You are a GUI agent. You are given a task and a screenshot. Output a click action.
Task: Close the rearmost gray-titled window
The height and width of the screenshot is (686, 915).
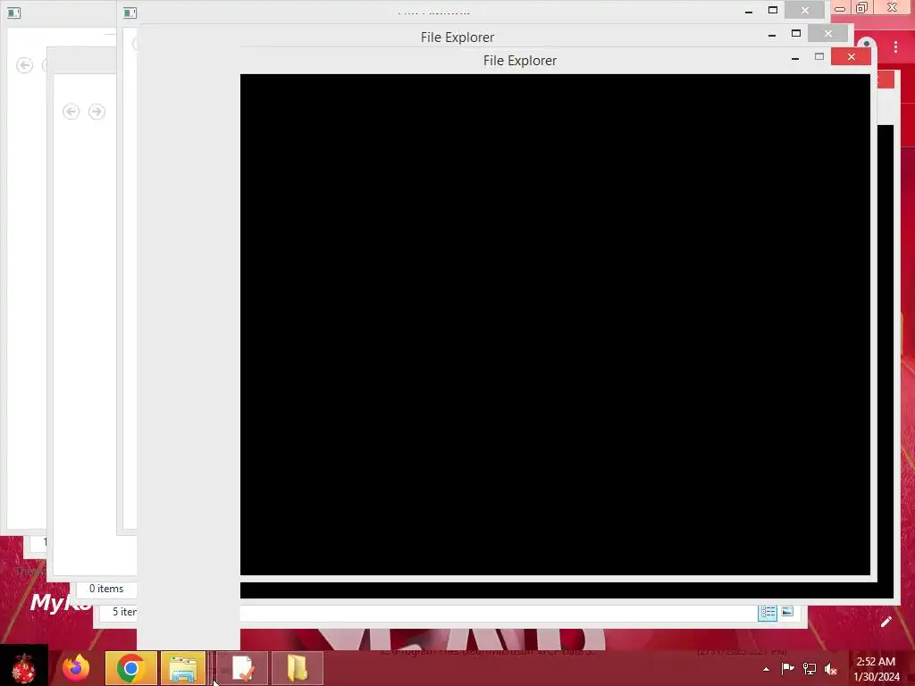(805, 10)
